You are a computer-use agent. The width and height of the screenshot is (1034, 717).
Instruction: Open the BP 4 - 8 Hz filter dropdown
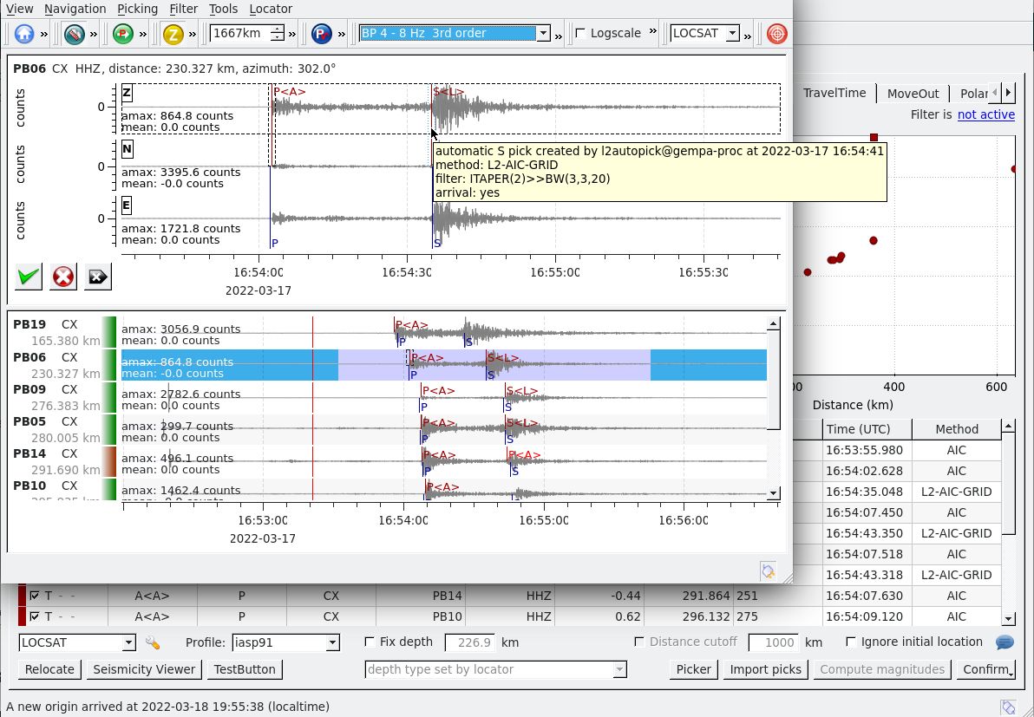(543, 33)
